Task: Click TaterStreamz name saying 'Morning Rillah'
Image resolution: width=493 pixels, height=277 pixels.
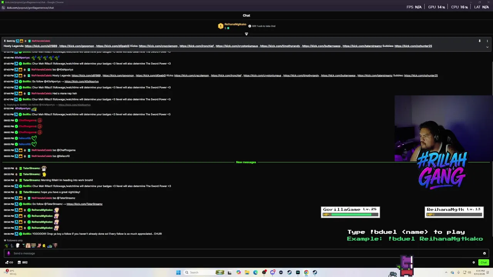Action: (x=32, y=180)
